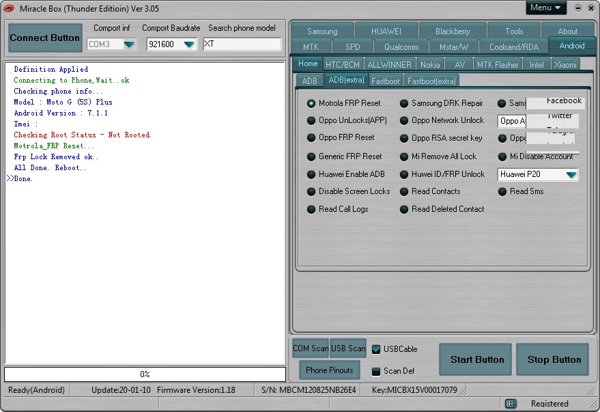Open the AV sub-tab
The width and height of the screenshot is (600, 412).
tap(459, 65)
